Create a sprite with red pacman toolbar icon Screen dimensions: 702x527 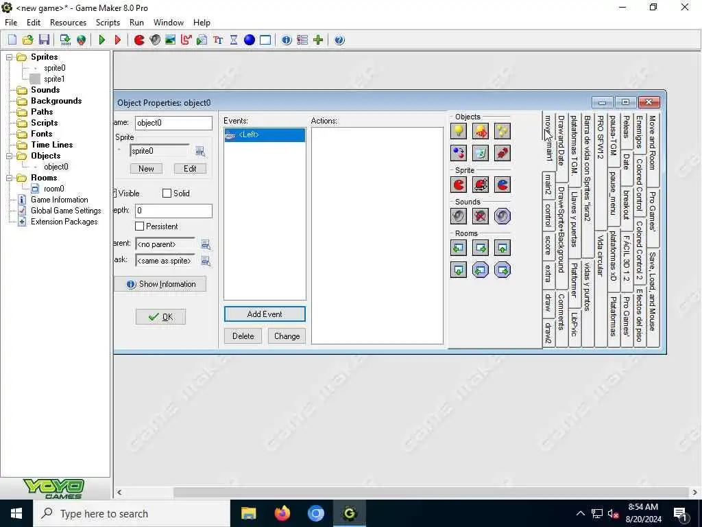click(x=139, y=40)
